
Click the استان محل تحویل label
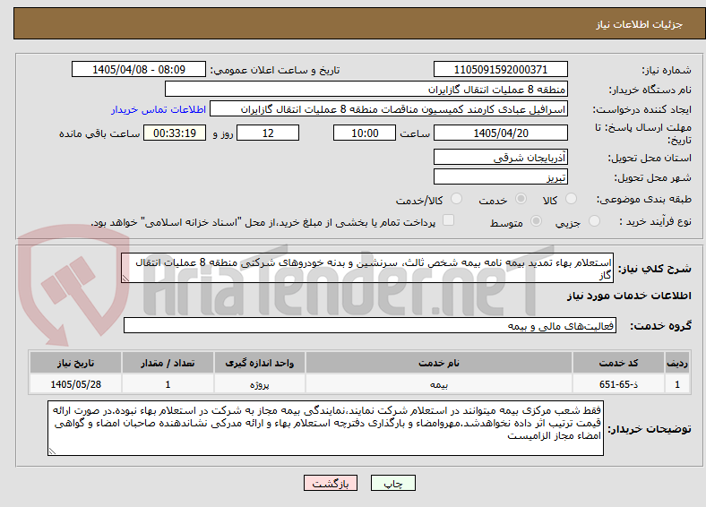[650, 158]
